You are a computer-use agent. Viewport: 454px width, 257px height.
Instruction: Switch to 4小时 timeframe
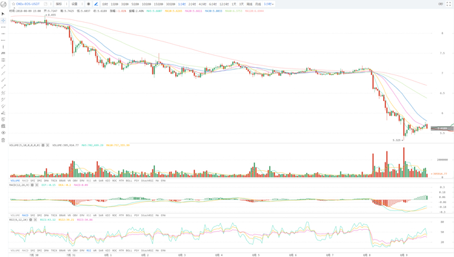pos(202,4)
